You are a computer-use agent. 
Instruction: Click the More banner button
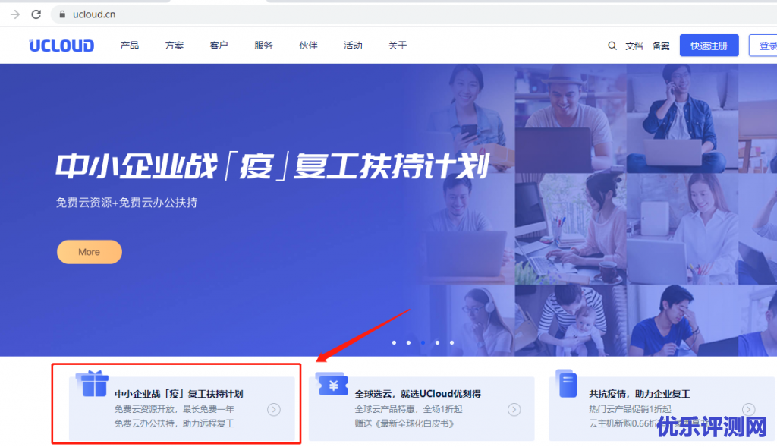pyautogui.click(x=90, y=252)
